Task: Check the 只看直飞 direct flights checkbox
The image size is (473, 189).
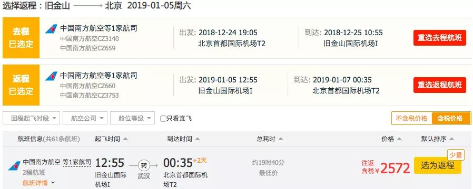Action: pyautogui.click(x=163, y=119)
